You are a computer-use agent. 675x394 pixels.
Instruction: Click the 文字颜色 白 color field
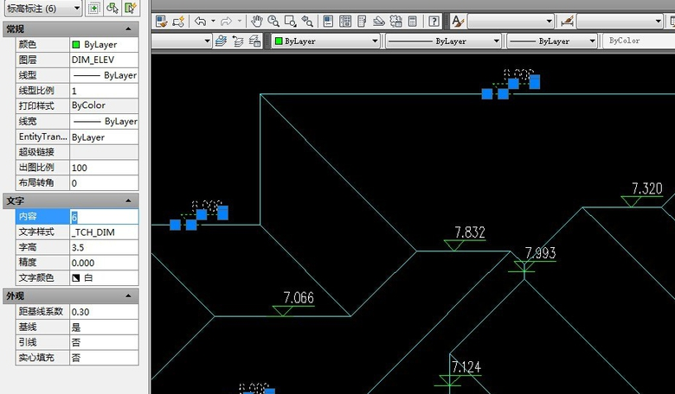pyautogui.click(x=104, y=278)
